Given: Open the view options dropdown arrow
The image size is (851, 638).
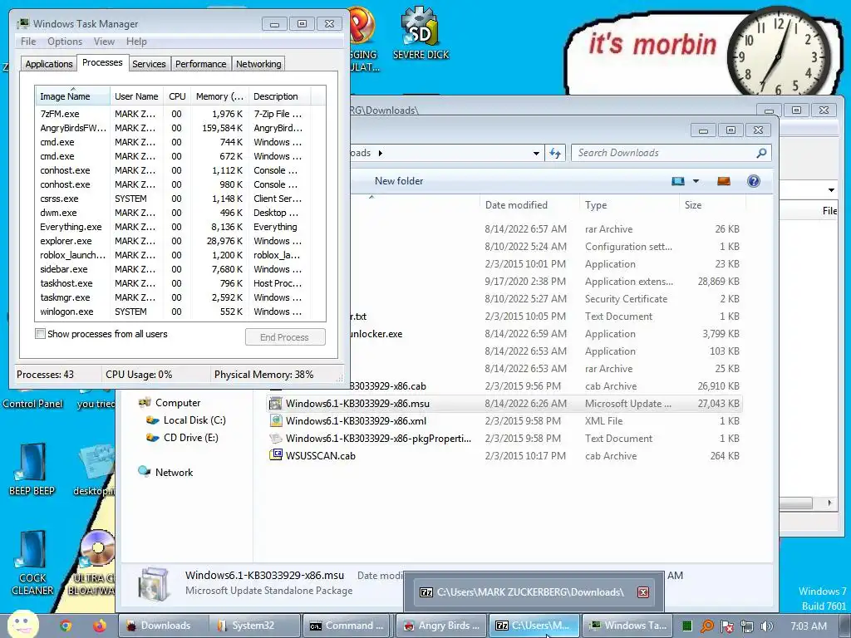Looking at the screenshot, I should (x=696, y=181).
